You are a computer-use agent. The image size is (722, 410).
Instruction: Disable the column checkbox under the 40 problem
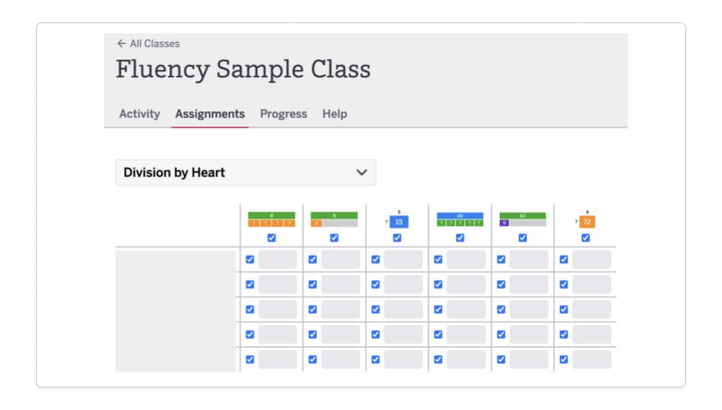[x=460, y=239]
